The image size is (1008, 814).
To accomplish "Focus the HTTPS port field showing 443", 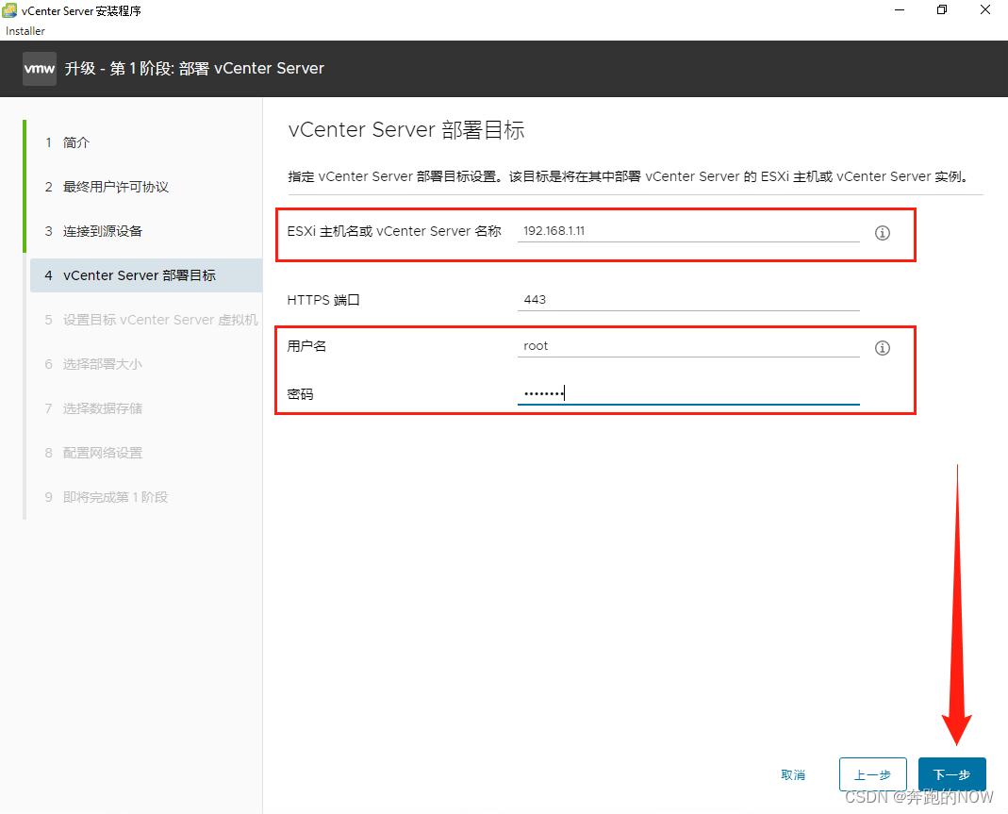I will pos(687,300).
